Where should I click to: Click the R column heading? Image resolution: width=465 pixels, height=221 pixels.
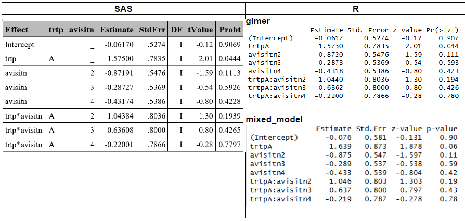[355, 9]
